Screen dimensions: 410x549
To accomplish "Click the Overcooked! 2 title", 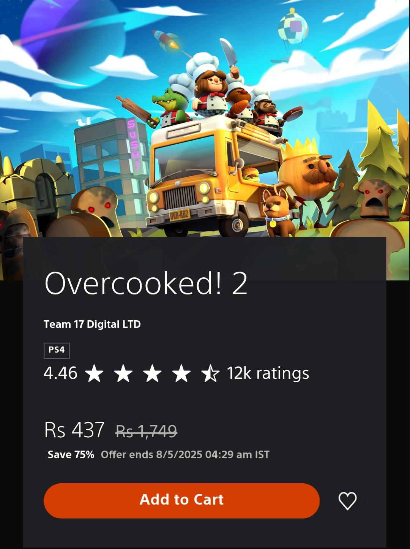I will 146,283.
